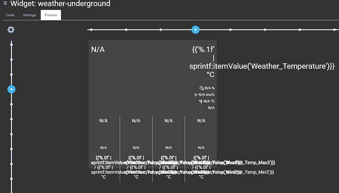Open preview settings gear icon

(x=11, y=29)
